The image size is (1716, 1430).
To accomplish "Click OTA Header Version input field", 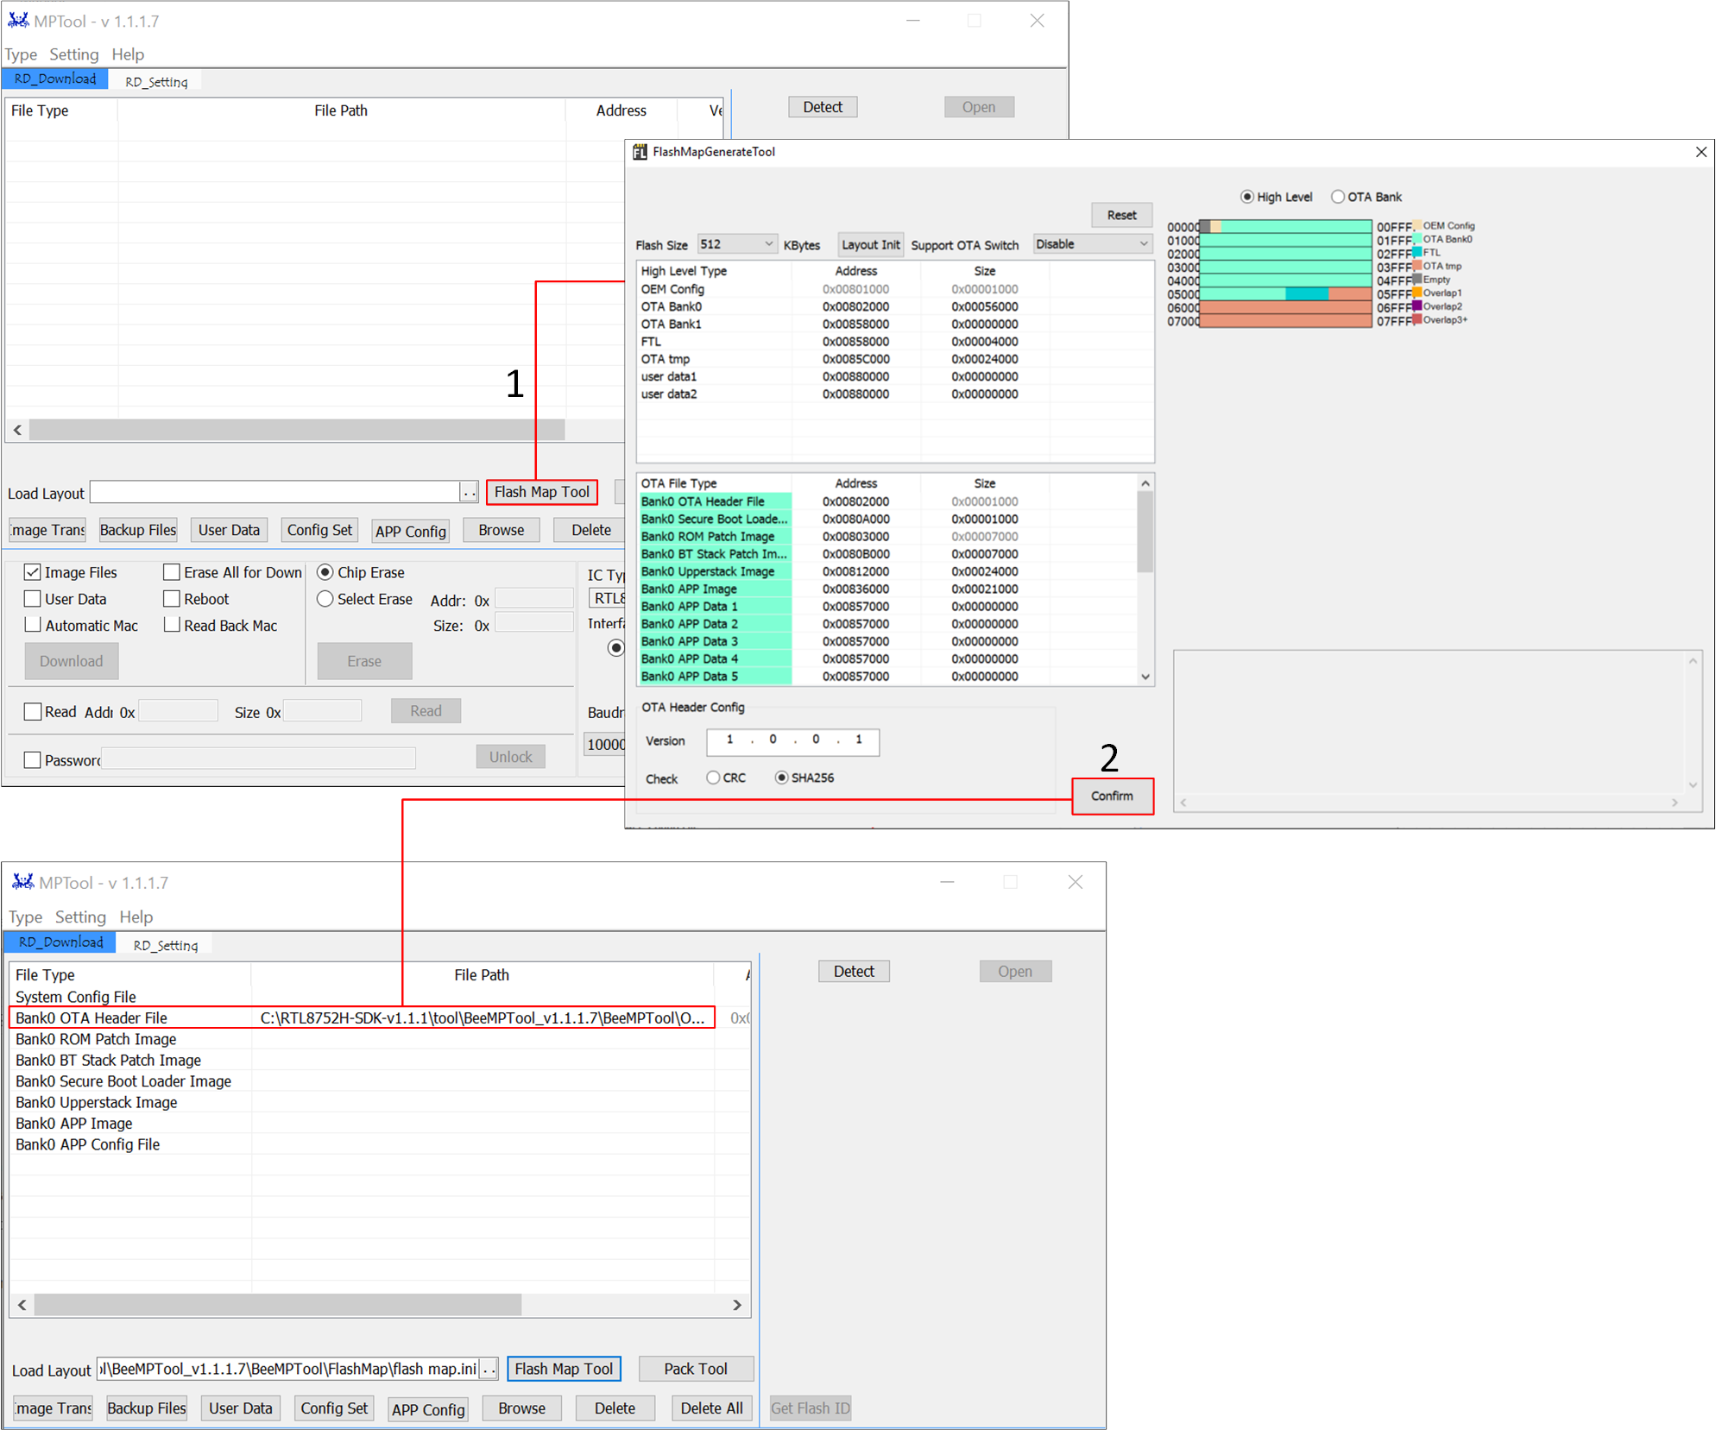I will click(792, 741).
